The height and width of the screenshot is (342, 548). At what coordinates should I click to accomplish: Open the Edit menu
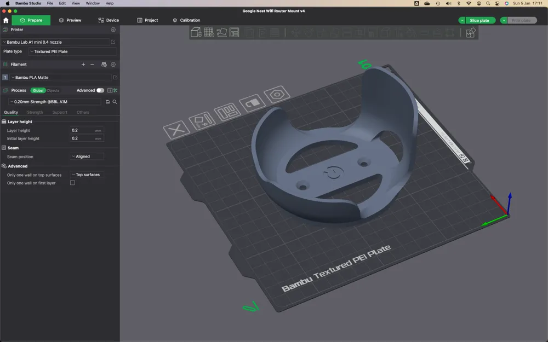[62, 3]
